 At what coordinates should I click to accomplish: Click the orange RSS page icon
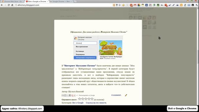(x=114, y=5)
